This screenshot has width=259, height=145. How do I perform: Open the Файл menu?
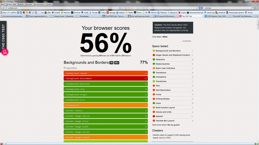[3, 4]
